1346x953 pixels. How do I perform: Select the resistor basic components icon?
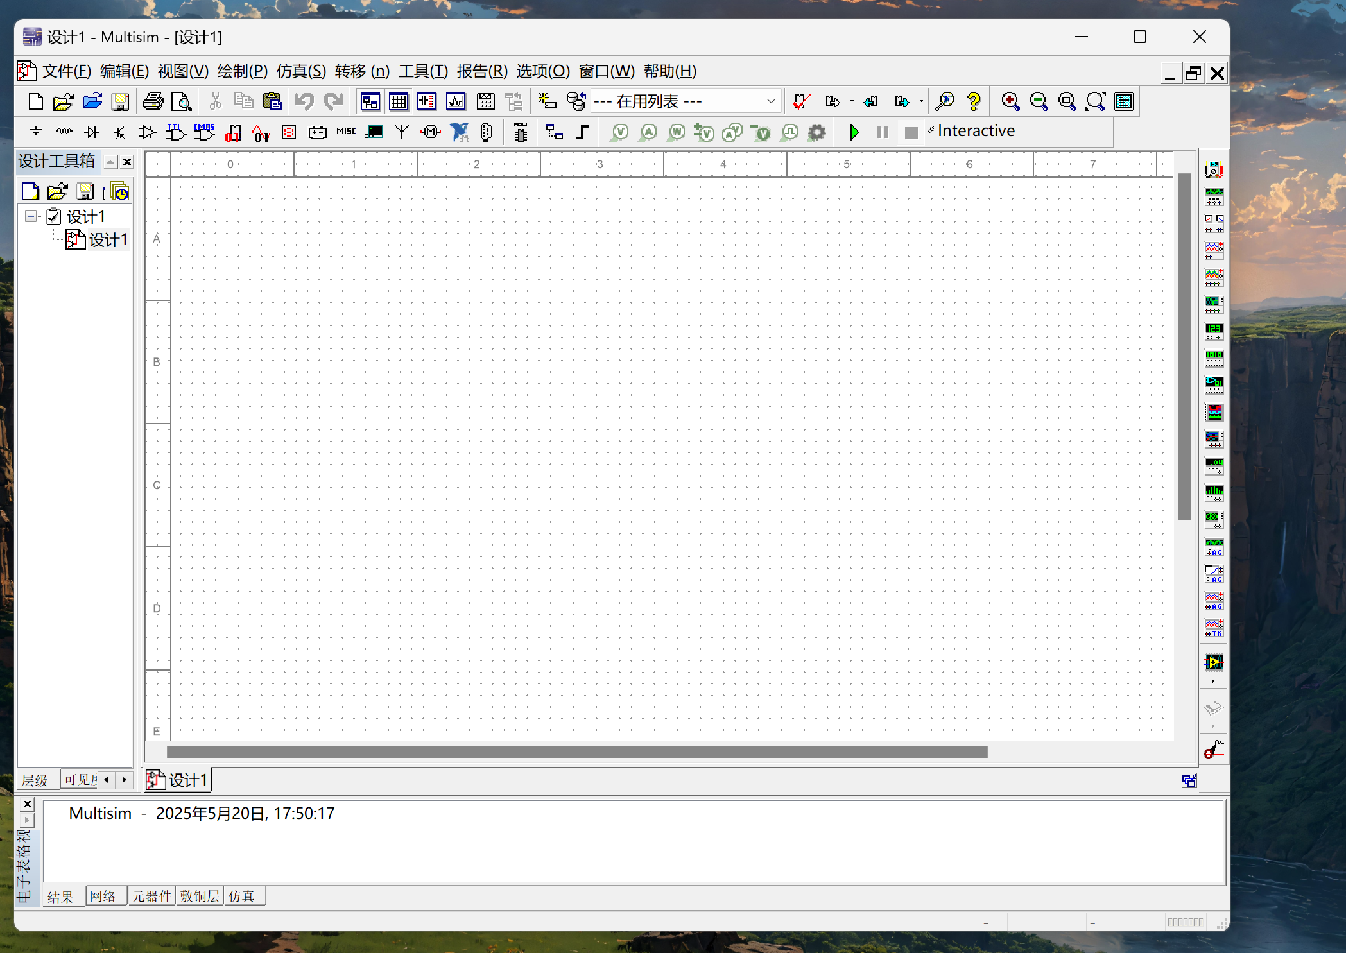(64, 132)
